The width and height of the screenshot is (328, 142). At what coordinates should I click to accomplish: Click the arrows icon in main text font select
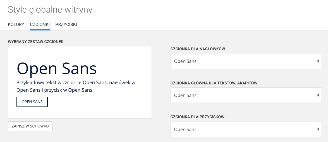(318, 95)
